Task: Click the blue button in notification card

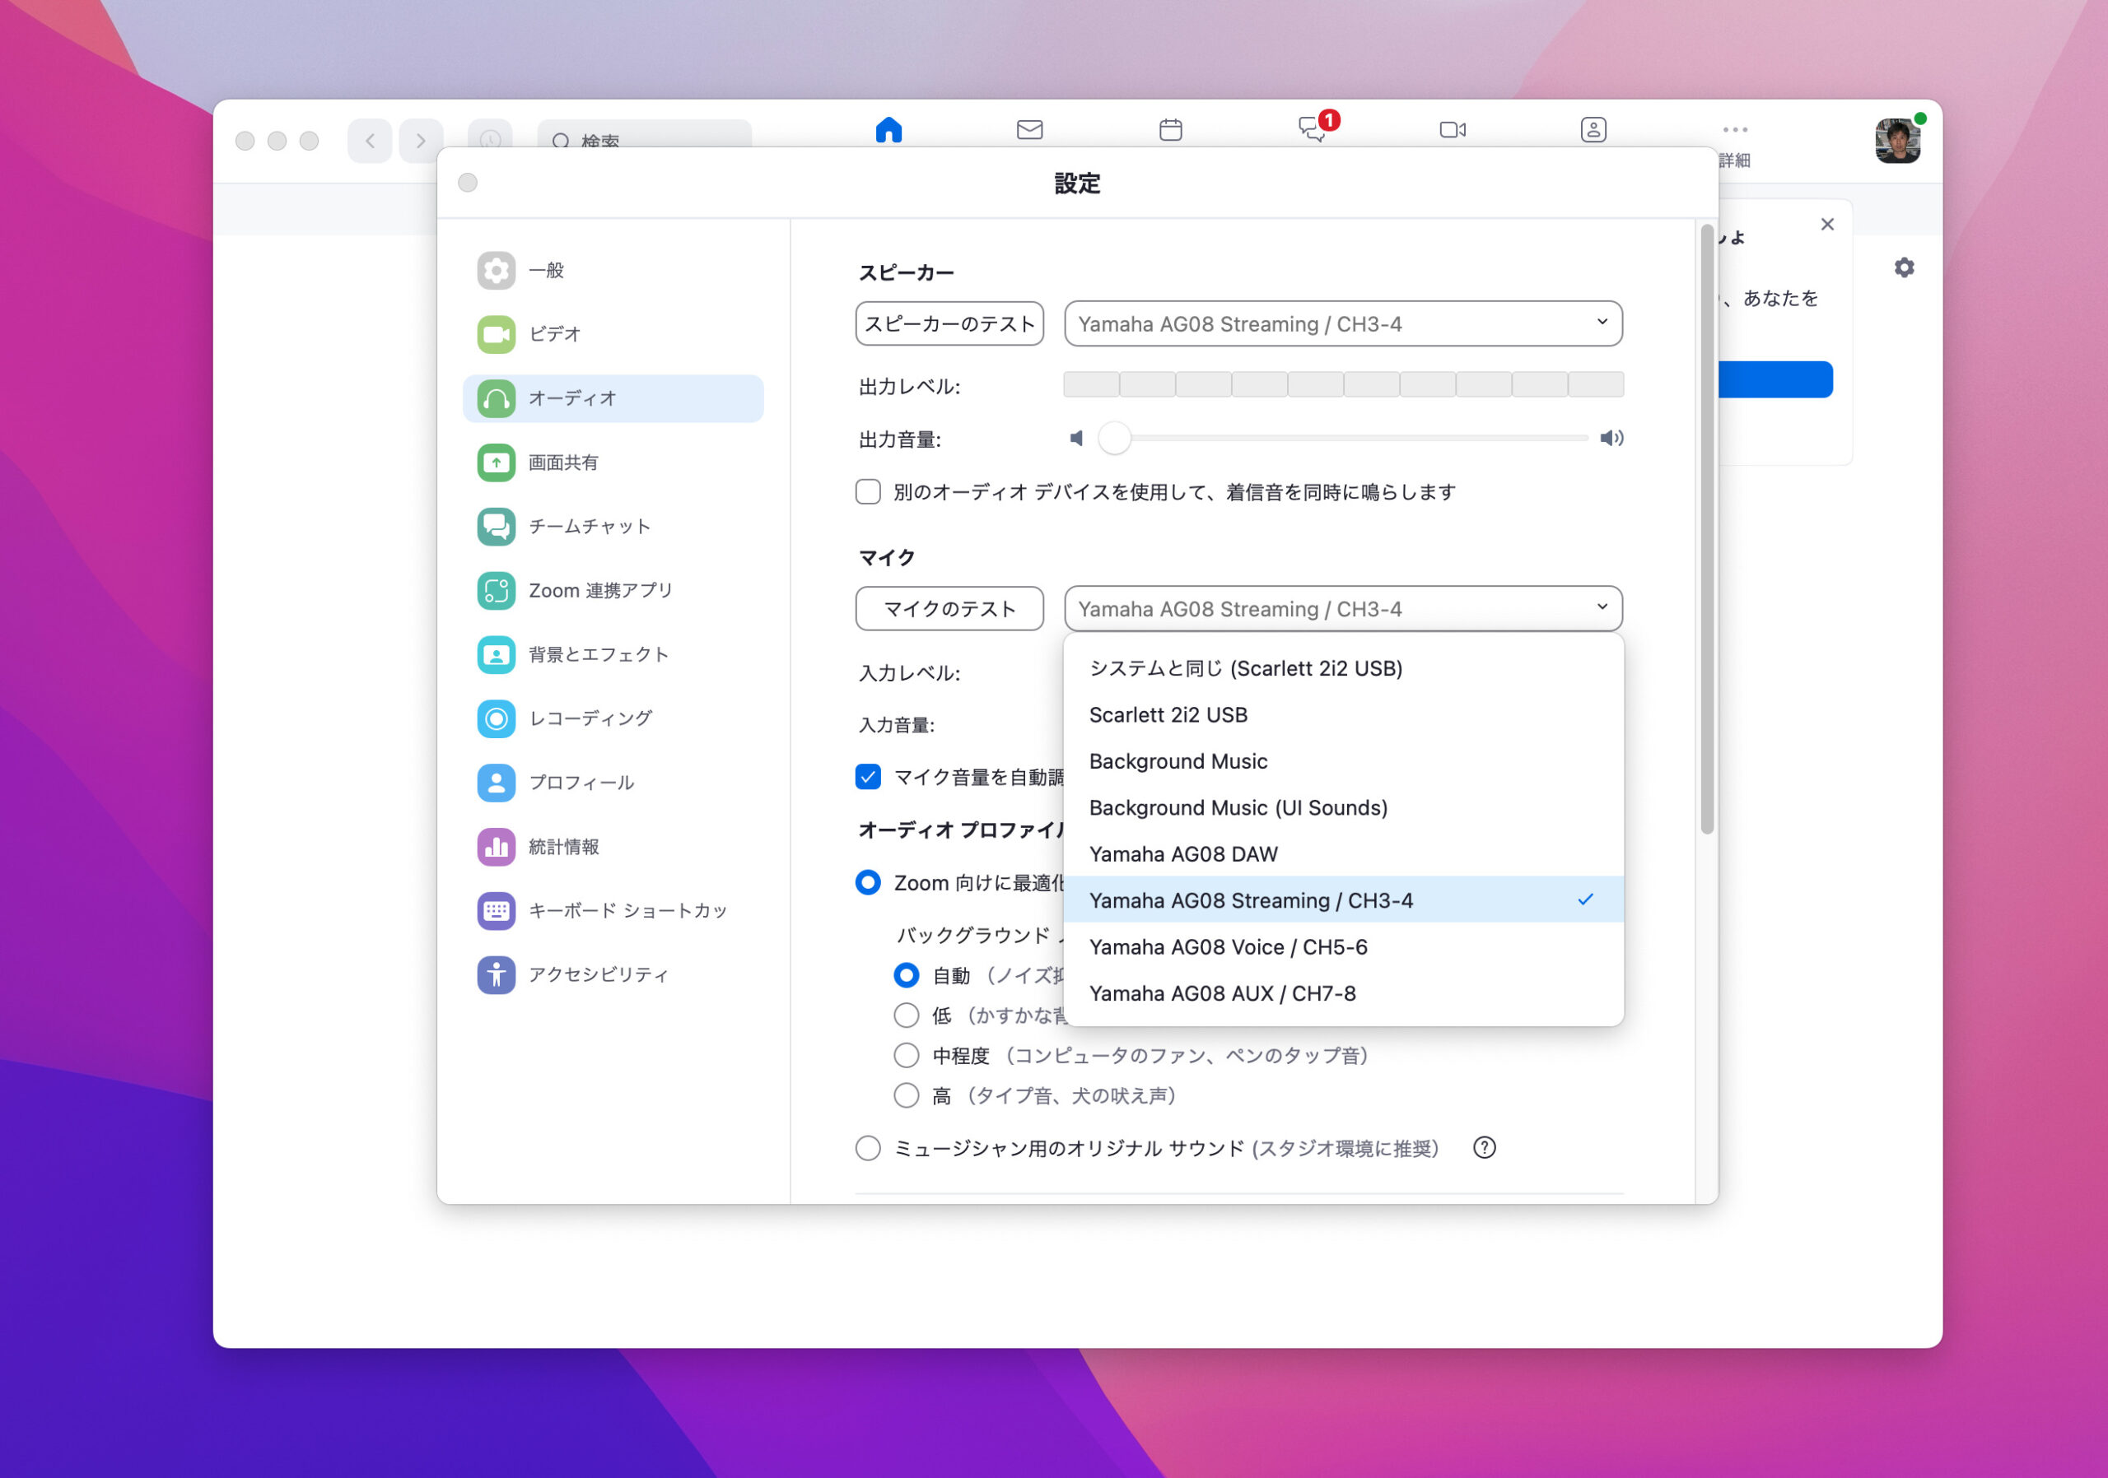Action: 1775,379
